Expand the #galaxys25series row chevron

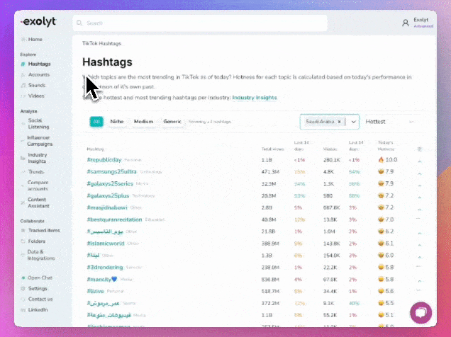click(419, 185)
